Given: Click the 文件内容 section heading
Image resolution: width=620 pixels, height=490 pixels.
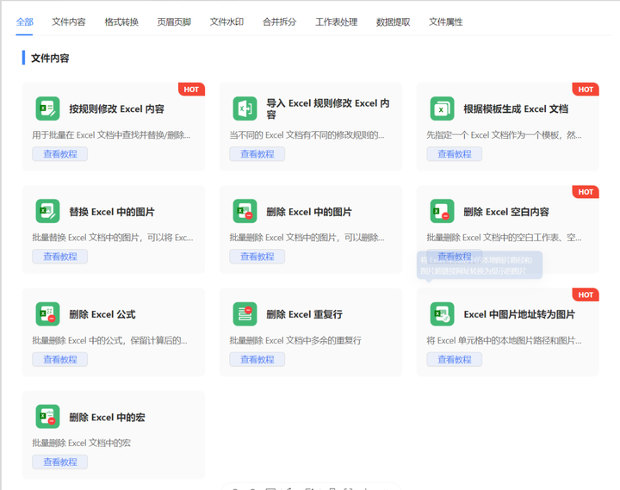Looking at the screenshot, I should (50, 59).
